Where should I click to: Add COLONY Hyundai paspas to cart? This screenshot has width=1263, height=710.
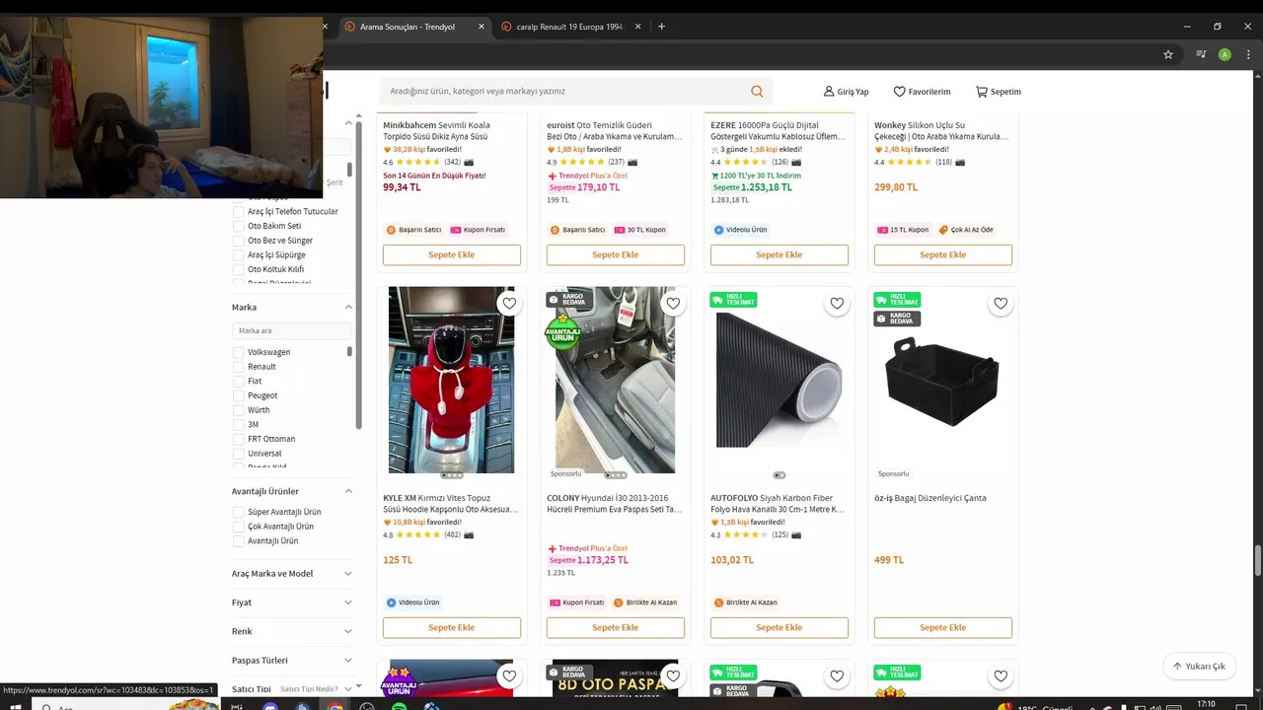[615, 627]
